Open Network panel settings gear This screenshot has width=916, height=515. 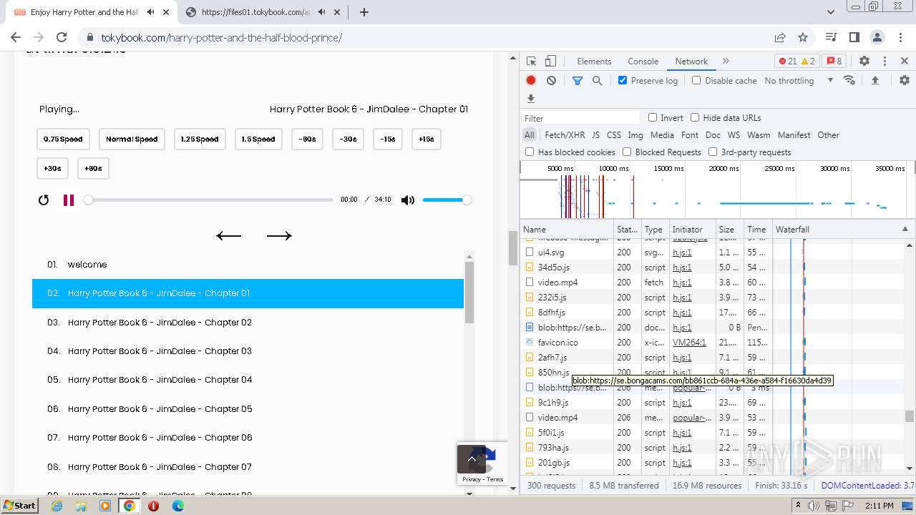[x=905, y=81]
